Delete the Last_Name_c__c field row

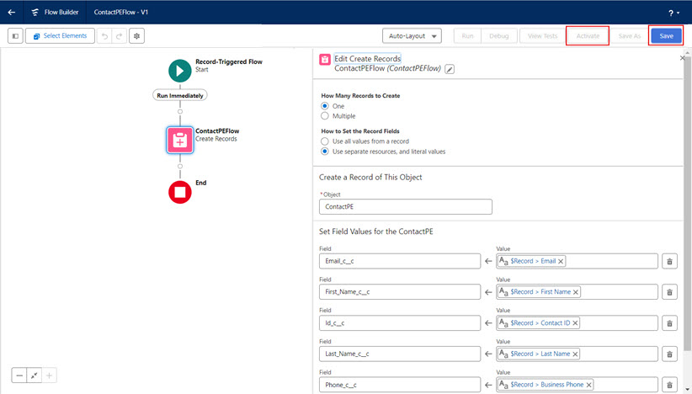669,354
